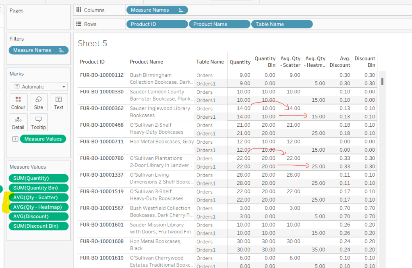Select the Table Name pill on Rows
Viewport: 412px width, 268px height.
coord(282,24)
